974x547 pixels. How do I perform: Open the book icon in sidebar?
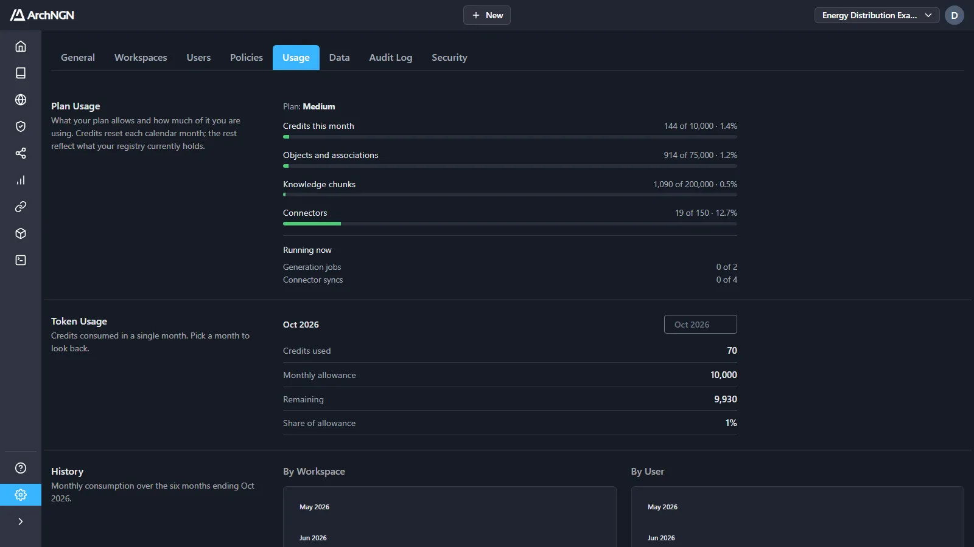[21, 73]
